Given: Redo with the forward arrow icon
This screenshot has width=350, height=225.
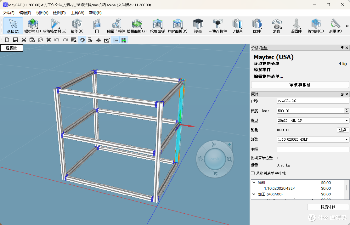Looking at the screenshot, I should click(x=65, y=40).
